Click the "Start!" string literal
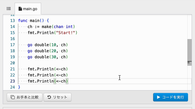 click(66, 33)
